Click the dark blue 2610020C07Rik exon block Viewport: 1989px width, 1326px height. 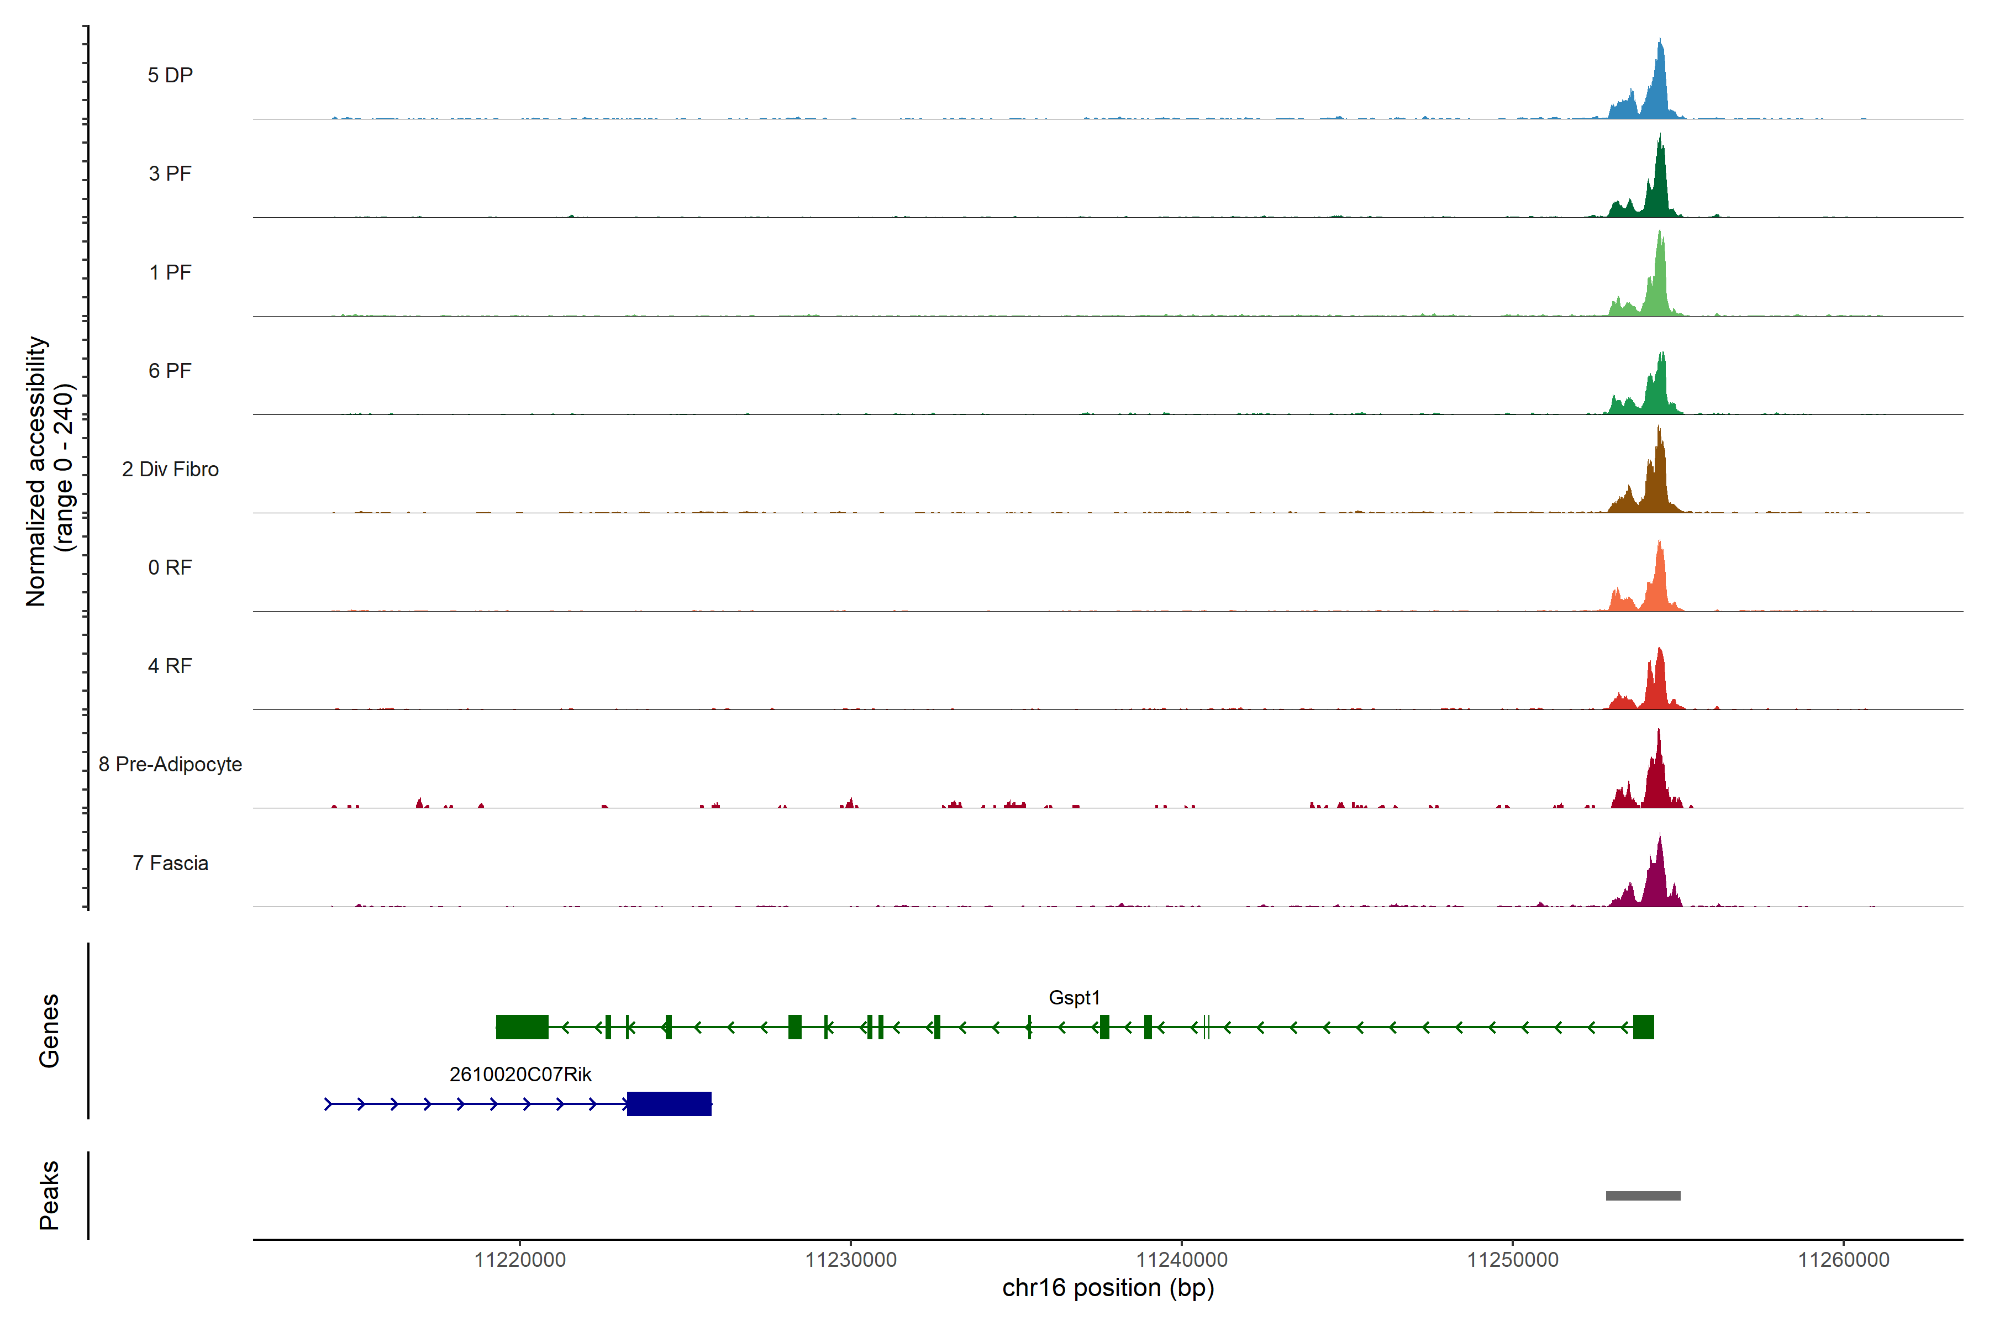(x=669, y=1104)
